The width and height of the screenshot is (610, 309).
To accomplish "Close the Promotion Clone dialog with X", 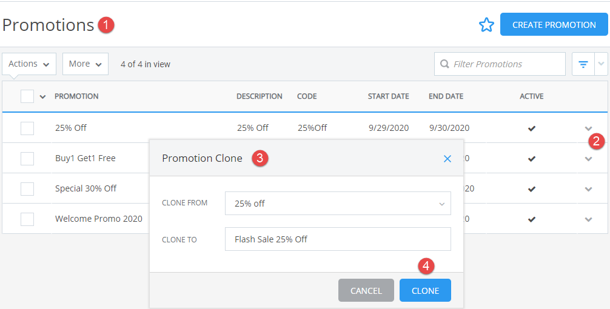I will click(x=447, y=159).
